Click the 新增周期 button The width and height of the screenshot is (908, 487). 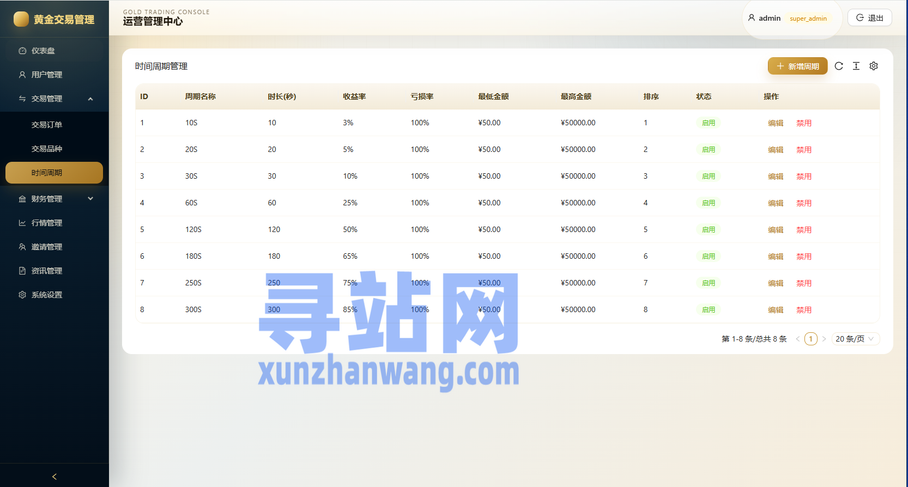[x=798, y=66]
